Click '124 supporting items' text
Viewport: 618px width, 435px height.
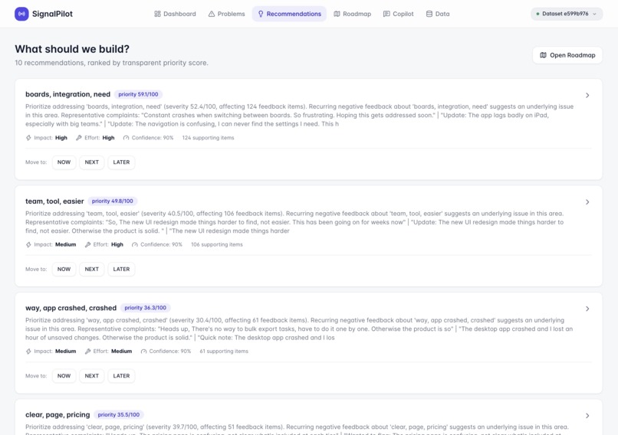click(x=208, y=138)
